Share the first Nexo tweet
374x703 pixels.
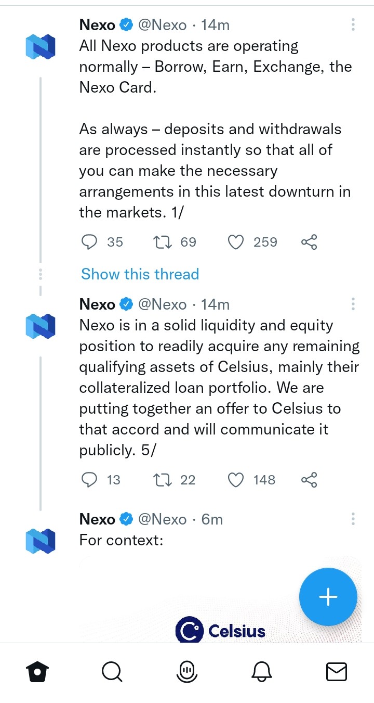click(309, 242)
